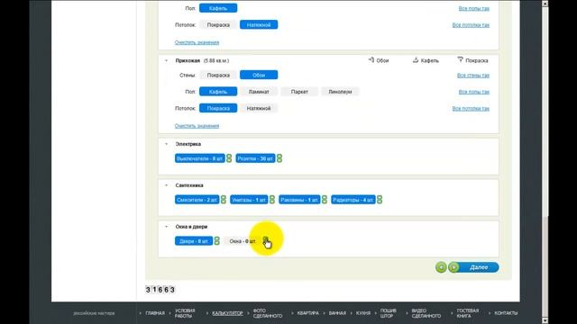The image size is (577, 324).
Task: Click Все потолки так link in Прихожая
Action: click(x=471, y=108)
